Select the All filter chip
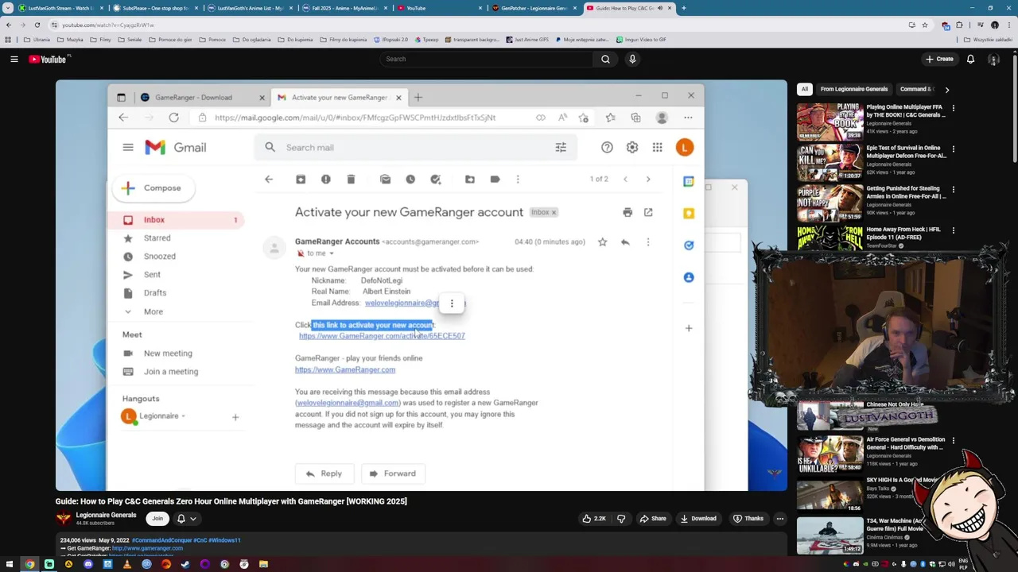Screen dimensions: 1018x572 (805, 89)
